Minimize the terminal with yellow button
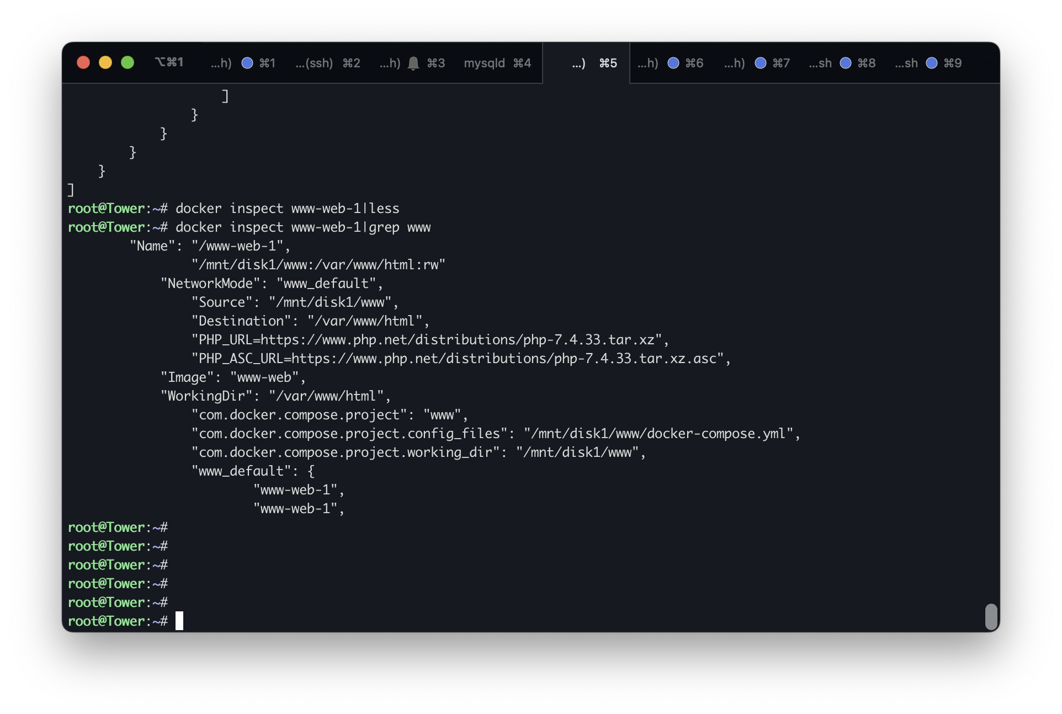This screenshot has width=1062, height=714. 105,62
